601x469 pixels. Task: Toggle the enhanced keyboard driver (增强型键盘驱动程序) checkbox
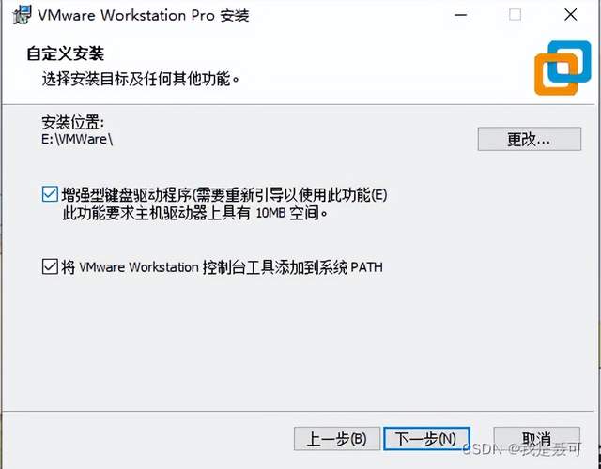[x=50, y=194]
